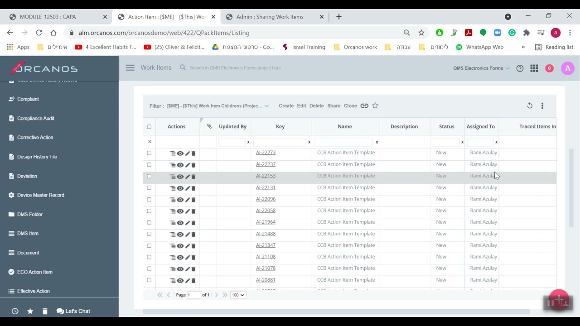
Task: Bookmark this page with the star icon
Action: pos(421,33)
